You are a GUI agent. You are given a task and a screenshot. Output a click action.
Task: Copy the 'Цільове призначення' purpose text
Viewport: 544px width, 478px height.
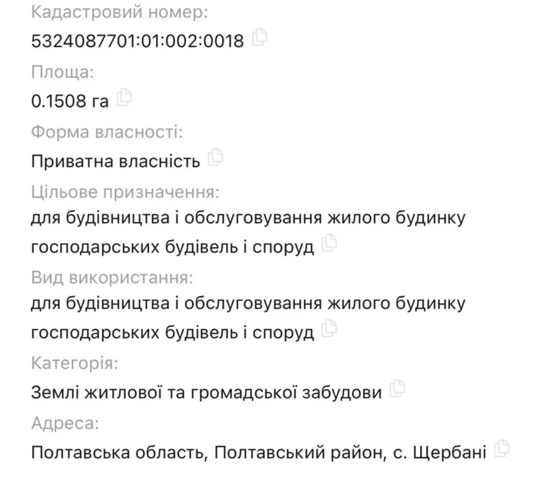329,243
